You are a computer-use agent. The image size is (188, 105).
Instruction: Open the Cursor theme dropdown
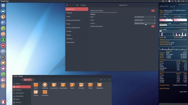pos(145,23)
